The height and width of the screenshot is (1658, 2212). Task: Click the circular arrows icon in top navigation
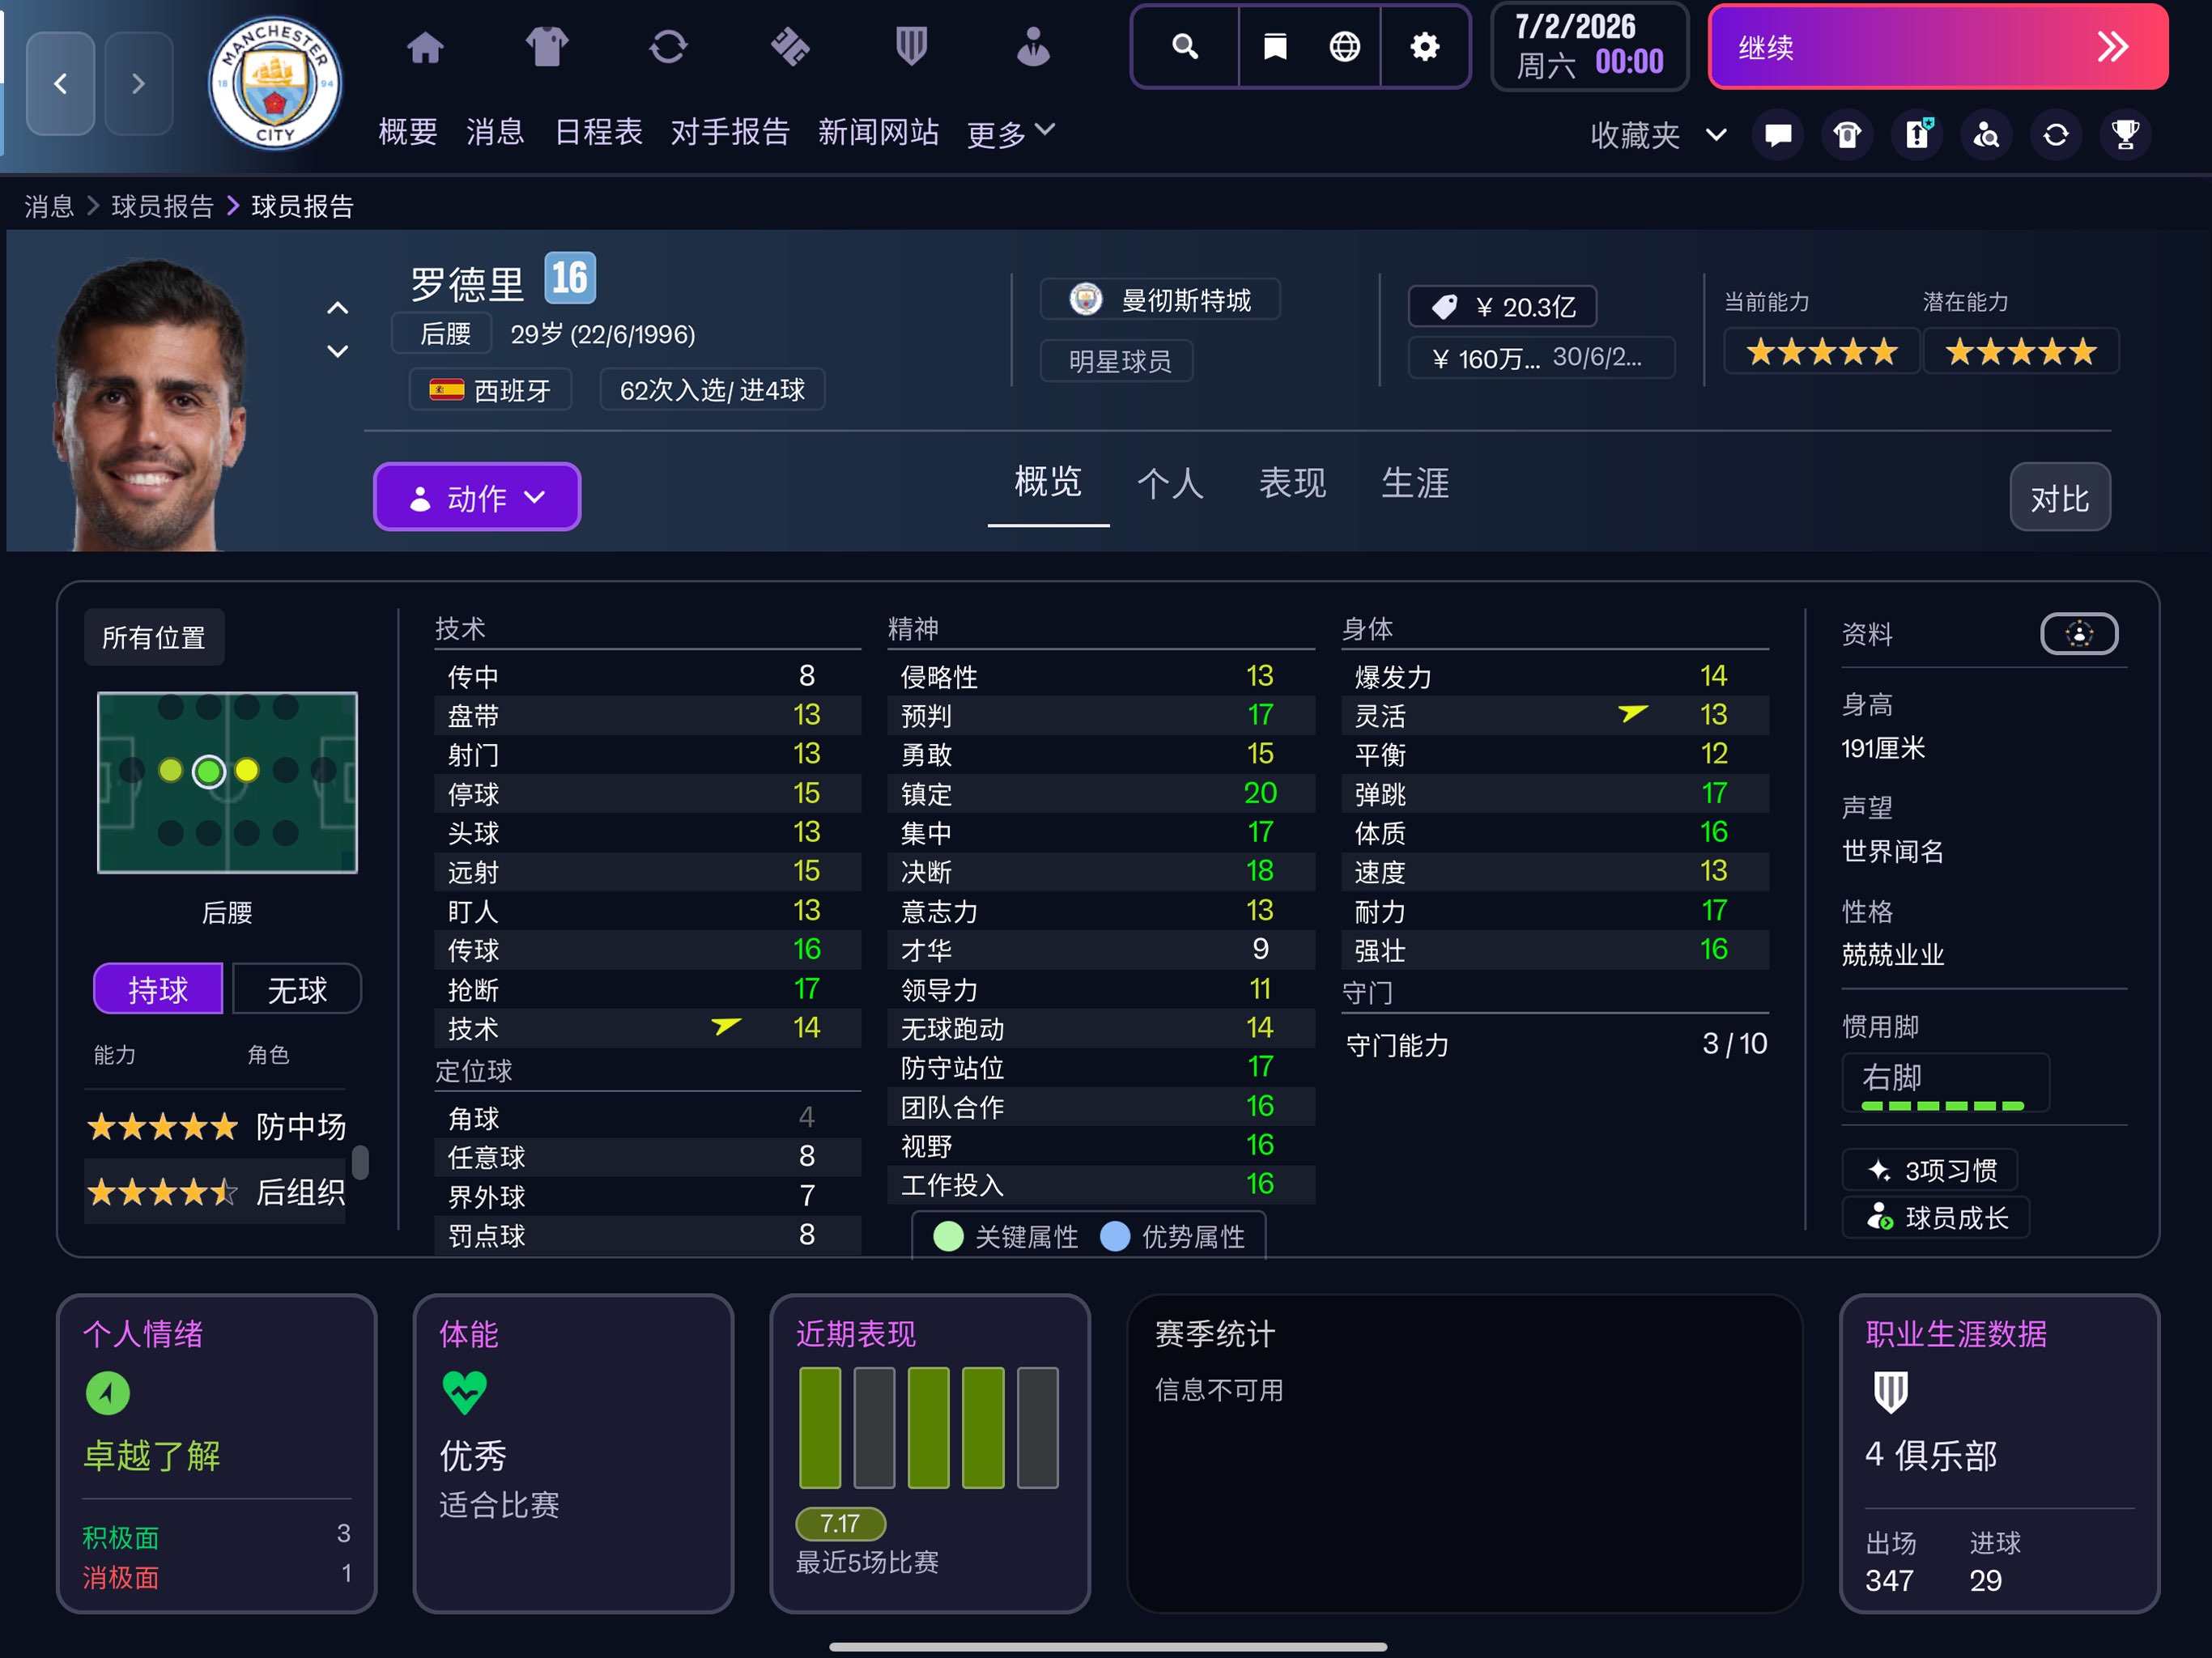click(x=668, y=47)
